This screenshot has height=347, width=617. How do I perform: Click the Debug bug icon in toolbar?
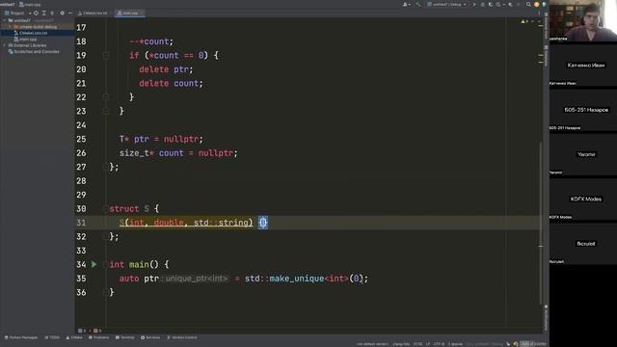click(x=482, y=4)
